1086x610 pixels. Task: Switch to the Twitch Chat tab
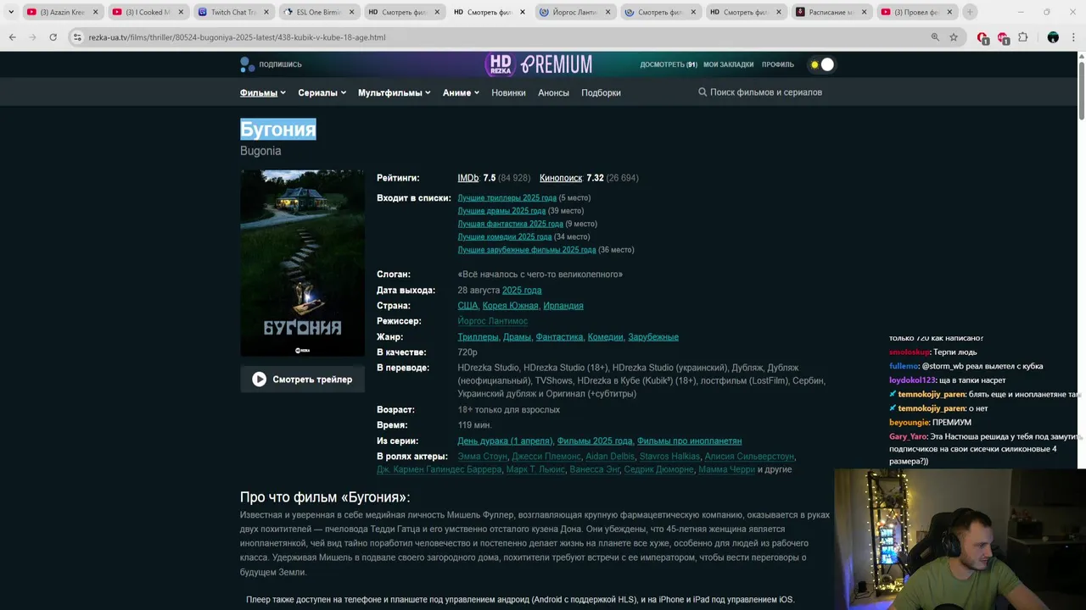click(x=232, y=12)
